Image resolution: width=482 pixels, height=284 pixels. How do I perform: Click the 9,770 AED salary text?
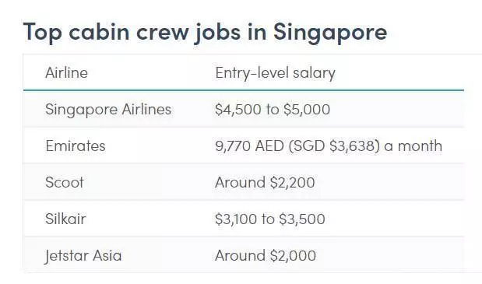click(249, 146)
